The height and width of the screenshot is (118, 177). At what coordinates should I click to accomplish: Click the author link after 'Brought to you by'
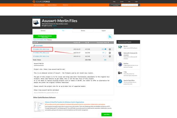click(x=54, y=26)
